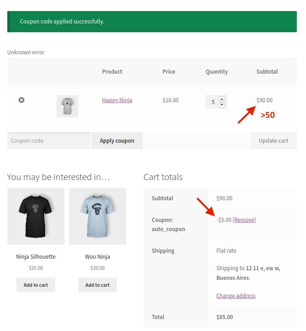This screenshot has height=331, width=306.
Task: Click the Ninja Silhouette $20.00 price
Action: coord(36,268)
